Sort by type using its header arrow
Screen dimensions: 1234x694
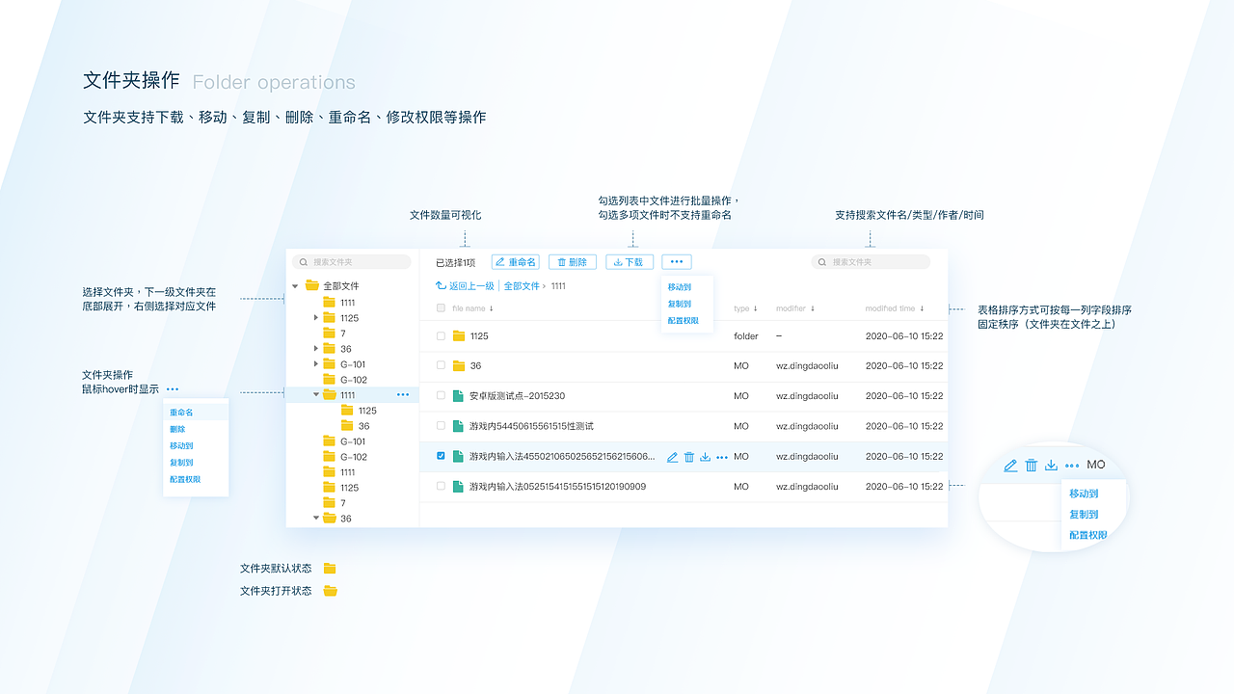click(x=755, y=309)
